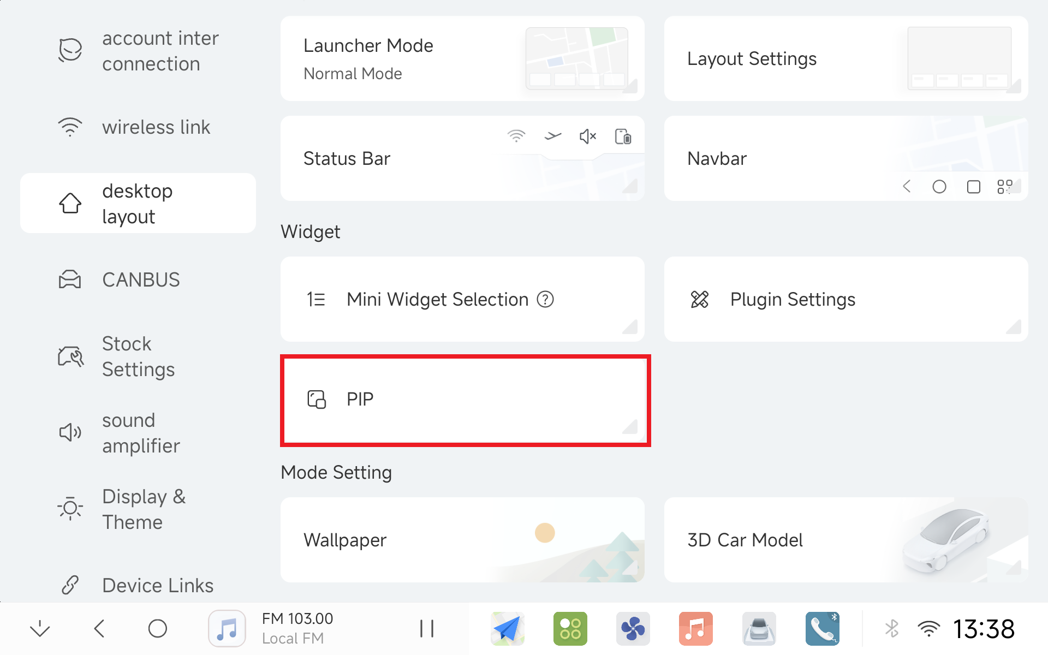Open Display & Theme settings
1048x655 pixels.
pos(138,509)
